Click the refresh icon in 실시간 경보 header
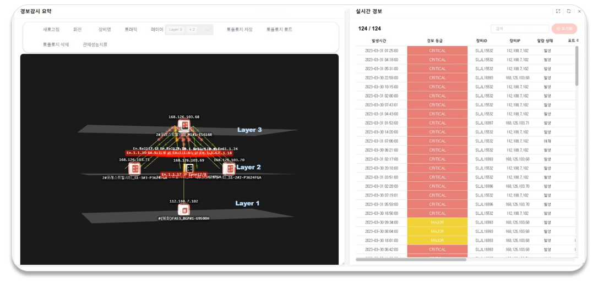 [569, 12]
